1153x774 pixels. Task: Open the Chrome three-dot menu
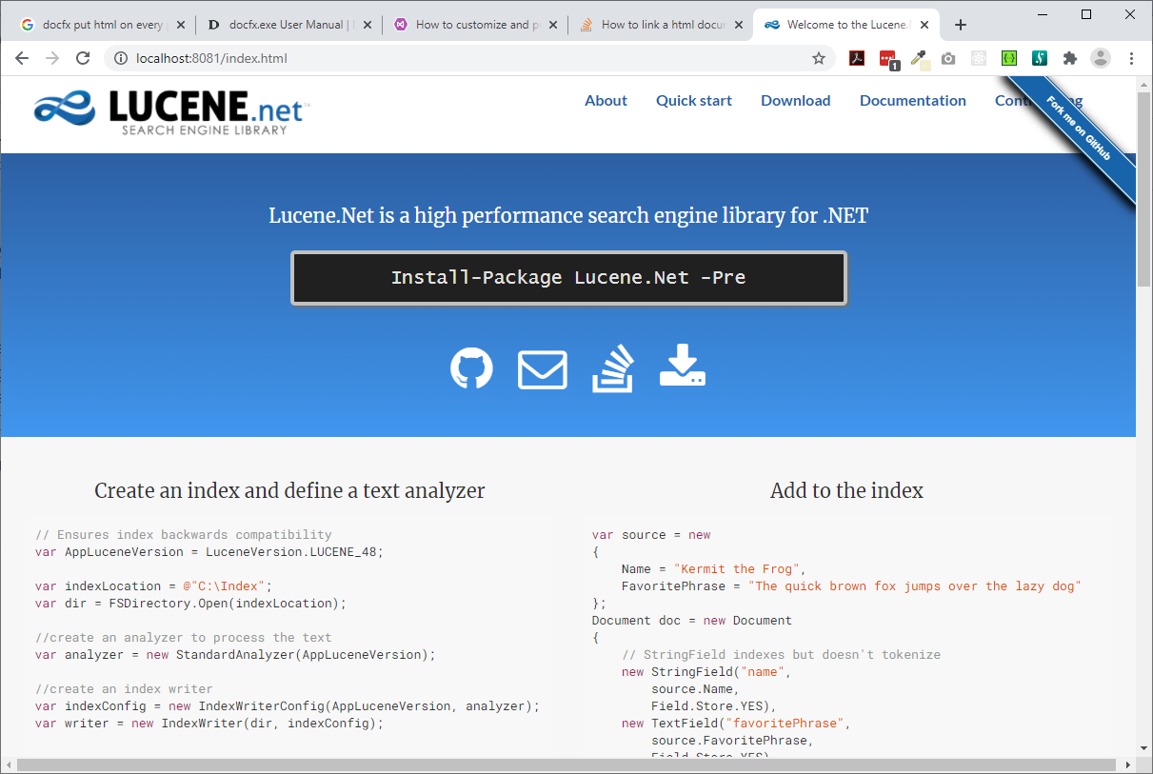pos(1132,58)
